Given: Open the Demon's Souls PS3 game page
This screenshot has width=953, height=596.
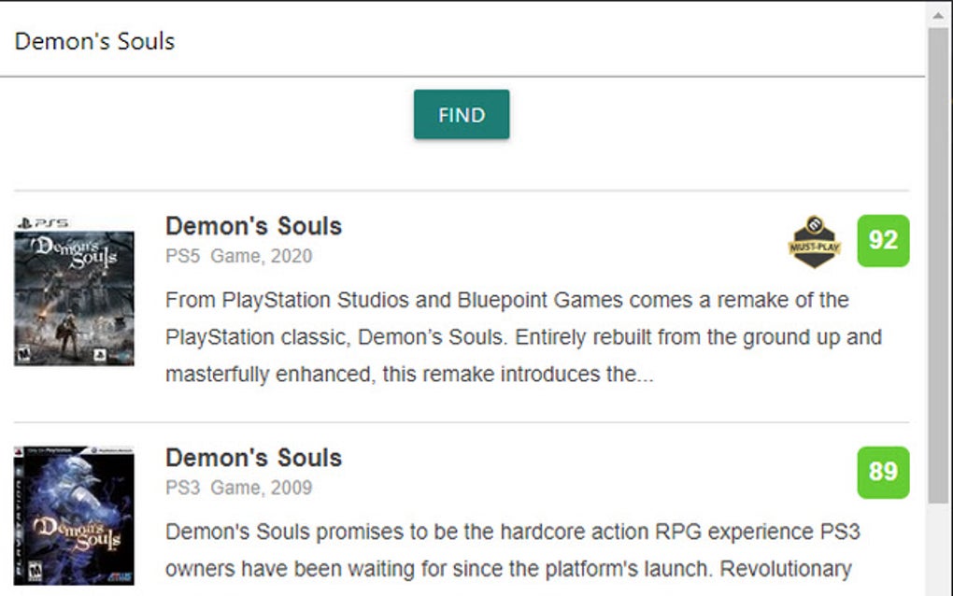Looking at the screenshot, I should click(252, 458).
